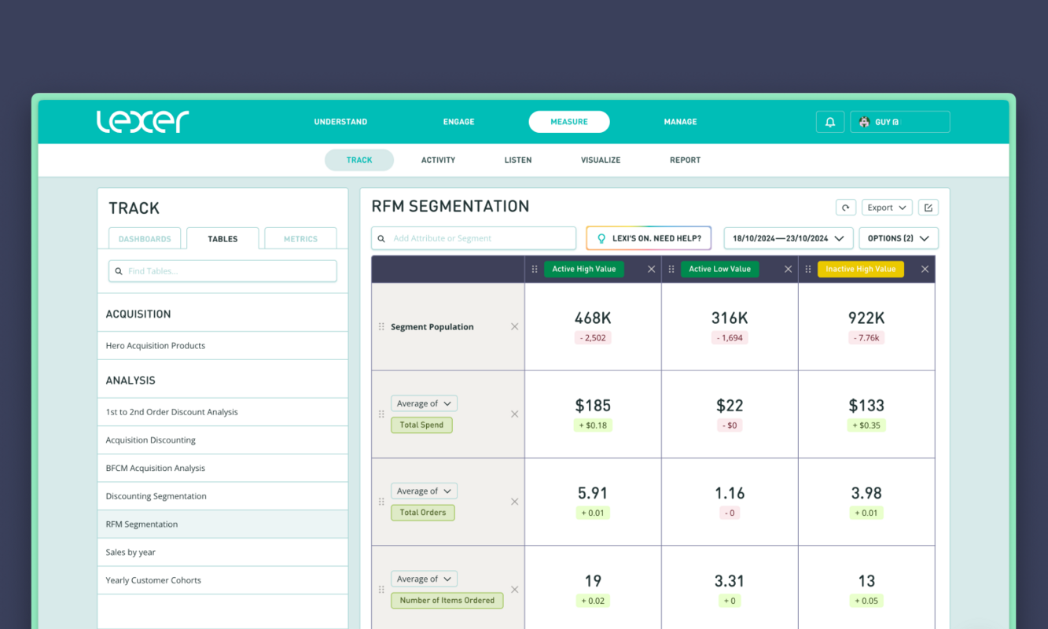Remove the Inactive High Value segment column
Viewport: 1048px width, 629px height.
(925, 268)
